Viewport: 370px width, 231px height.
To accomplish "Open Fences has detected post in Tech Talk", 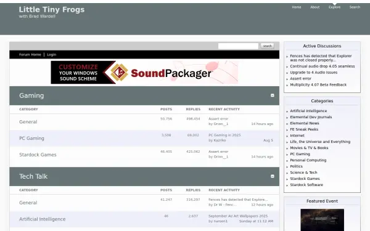I will (238, 200).
